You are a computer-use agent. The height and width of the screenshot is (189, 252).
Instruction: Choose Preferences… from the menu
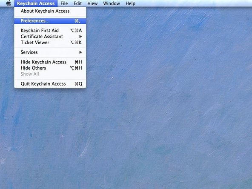tap(50, 21)
